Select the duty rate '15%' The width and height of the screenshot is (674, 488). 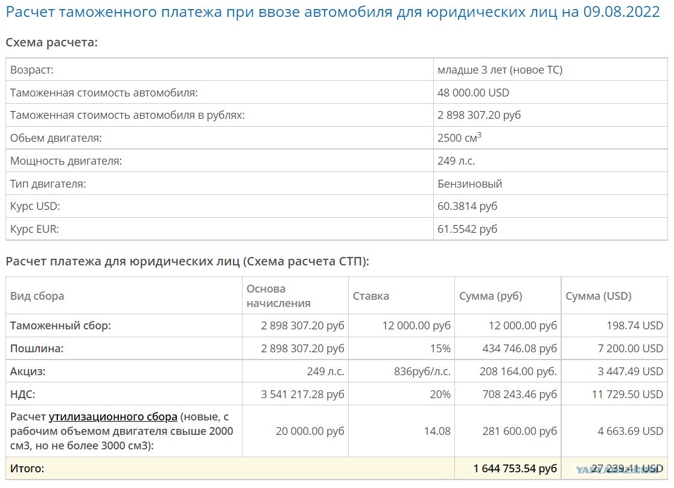coord(440,349)
